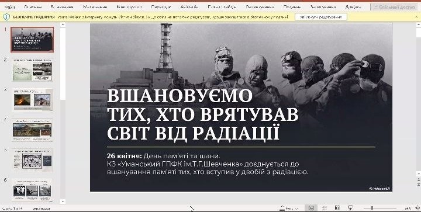Select slide 6 thumbnail in the panel
The width and height of the screenshot is (421, 212).
32,190
